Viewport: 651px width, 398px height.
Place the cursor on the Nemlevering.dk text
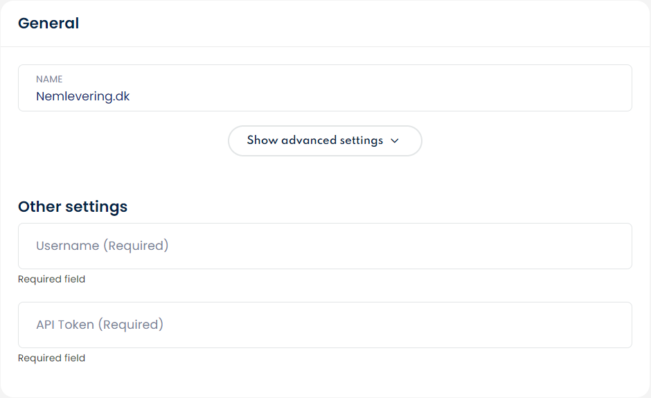[x=83, y=97]
